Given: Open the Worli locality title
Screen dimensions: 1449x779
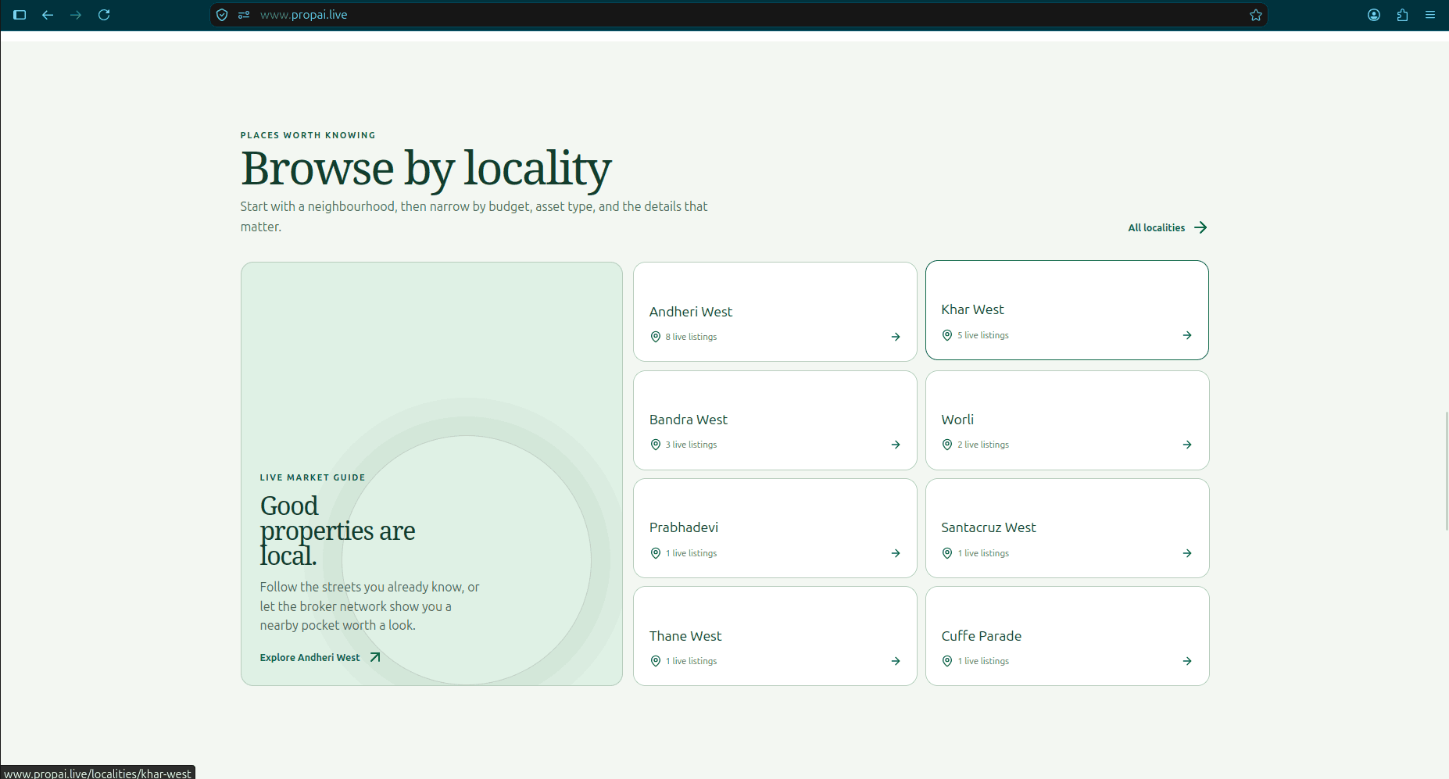Looking at the screenshot, I should coord(957,420).
